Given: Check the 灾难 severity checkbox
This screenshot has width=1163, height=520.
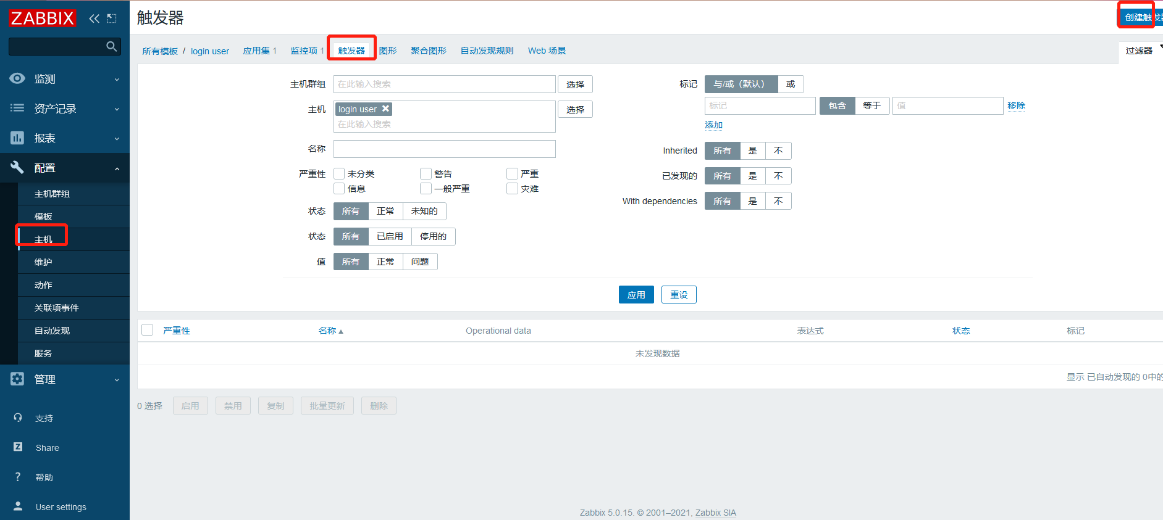Looking at the screenshot, I should [x=512, y=188].
